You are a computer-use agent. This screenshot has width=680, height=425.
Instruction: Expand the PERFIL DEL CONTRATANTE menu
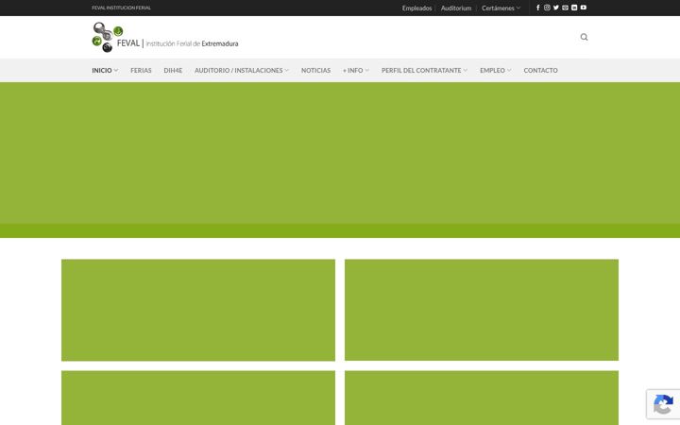tap(424, 70)
